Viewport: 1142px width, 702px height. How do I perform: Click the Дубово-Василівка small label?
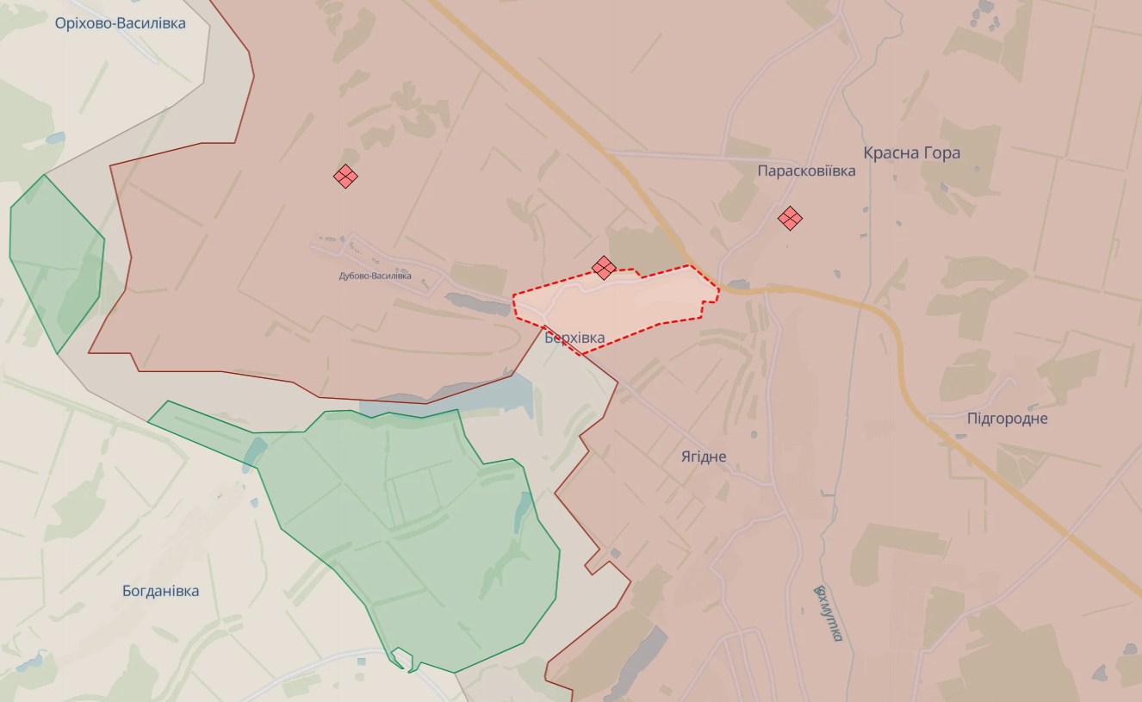[375, 276]
